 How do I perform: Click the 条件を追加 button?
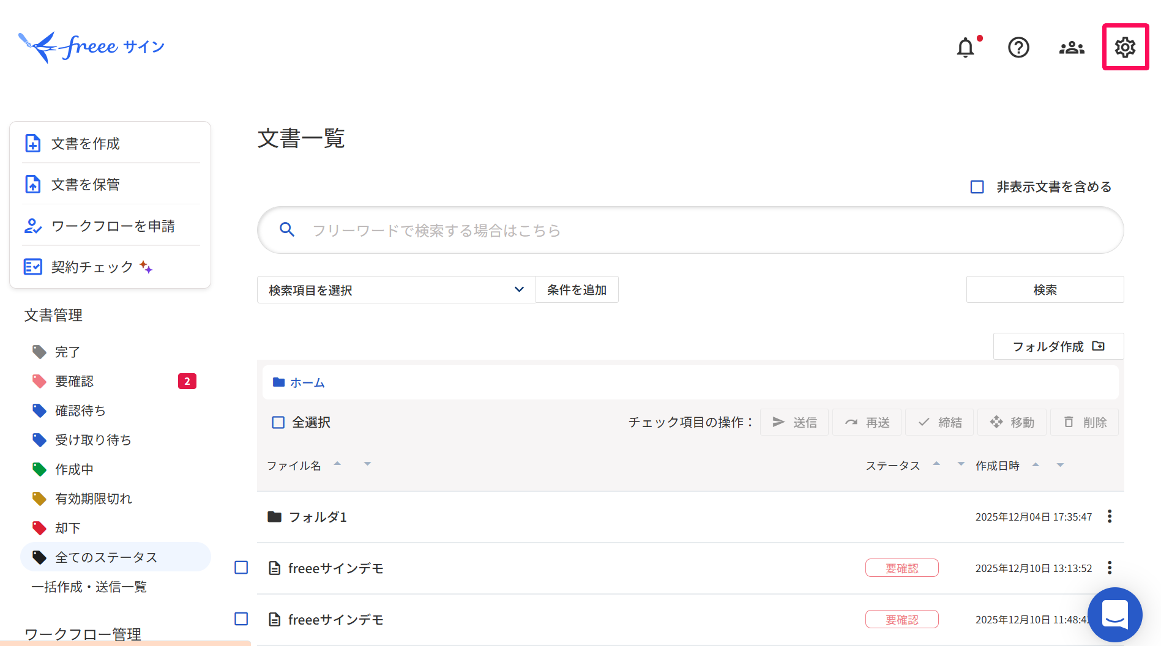coord(577,290)
